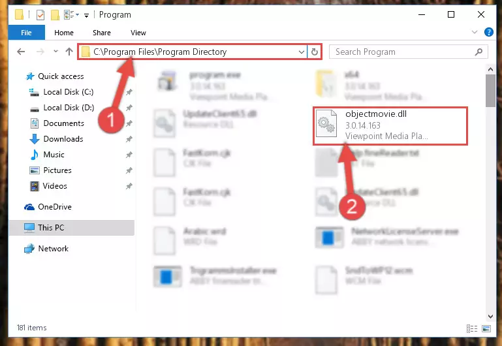Open Videos folder in sidebar
Image resolution: width=502 pixels, height=346 pixels.
(55, 186)
